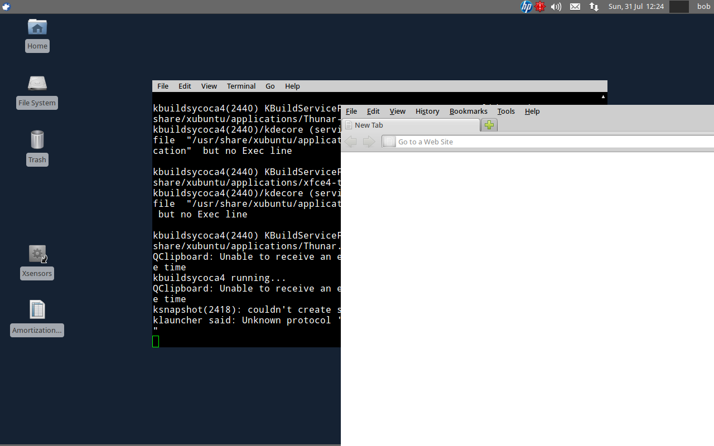
Task: Open the mail envelope indicator
Action: (x=575, y=7)
